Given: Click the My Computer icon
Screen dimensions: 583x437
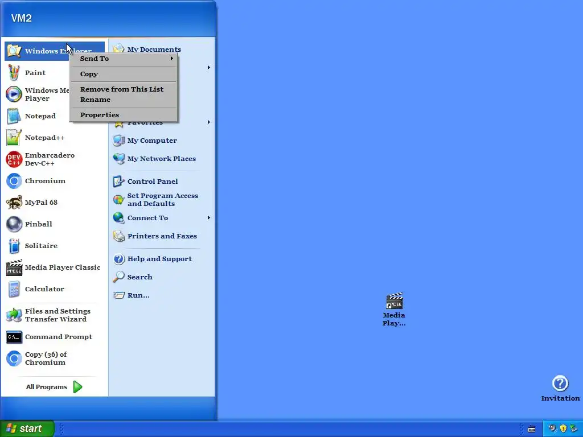Looking at the screenshot, I should click(118, 141).
